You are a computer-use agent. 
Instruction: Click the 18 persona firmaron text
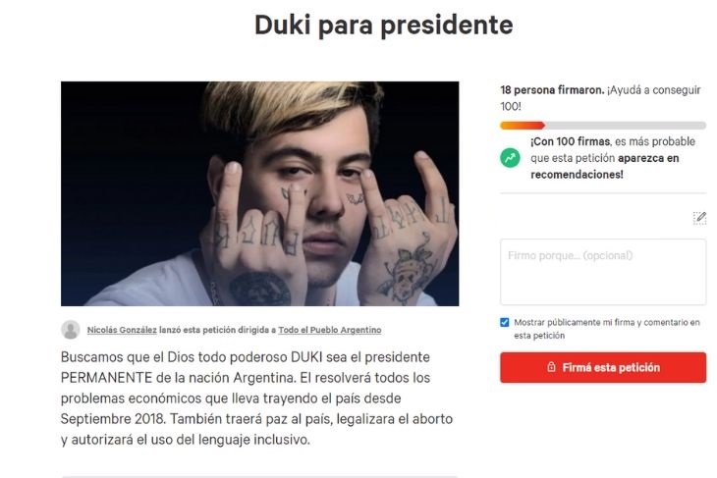click(552, 90)
